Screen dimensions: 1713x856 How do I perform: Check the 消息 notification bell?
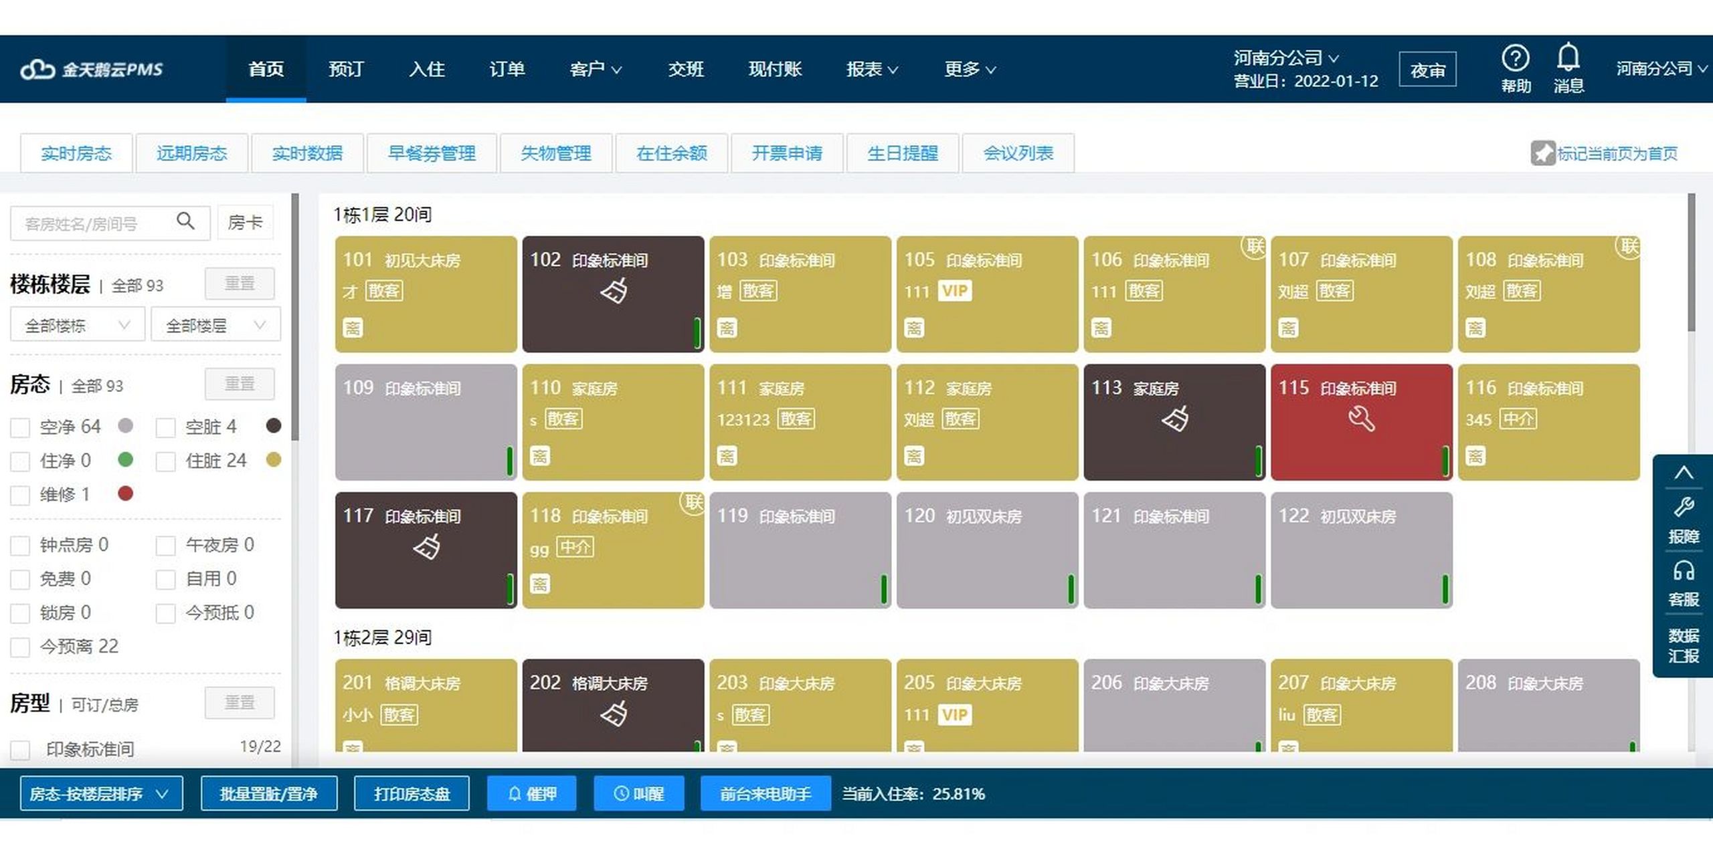(1568, 67)
